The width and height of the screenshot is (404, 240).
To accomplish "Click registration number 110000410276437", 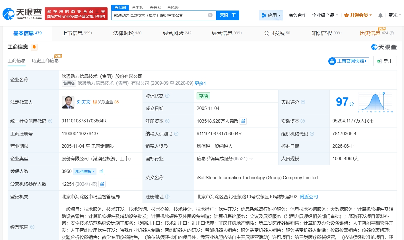I will pyautogui.click(x=80, y=134).
